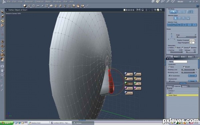Click the Dolly button in popup palette
The width and height of the screenshot is (200, 125).
(138, 88)
